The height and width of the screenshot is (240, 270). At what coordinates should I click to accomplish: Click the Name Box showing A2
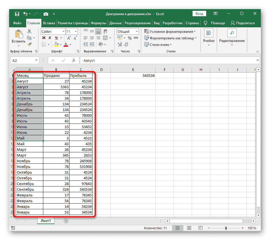22,60
